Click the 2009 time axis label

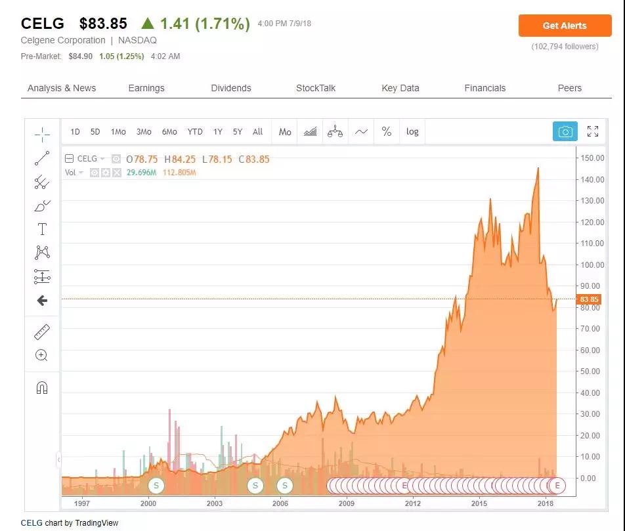coord(347,503)
